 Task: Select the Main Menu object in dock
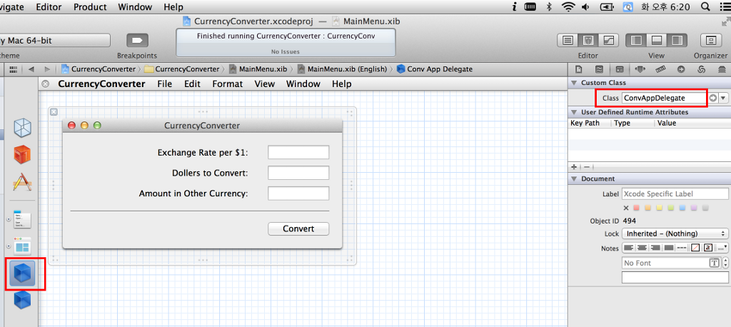click(22, 219)
